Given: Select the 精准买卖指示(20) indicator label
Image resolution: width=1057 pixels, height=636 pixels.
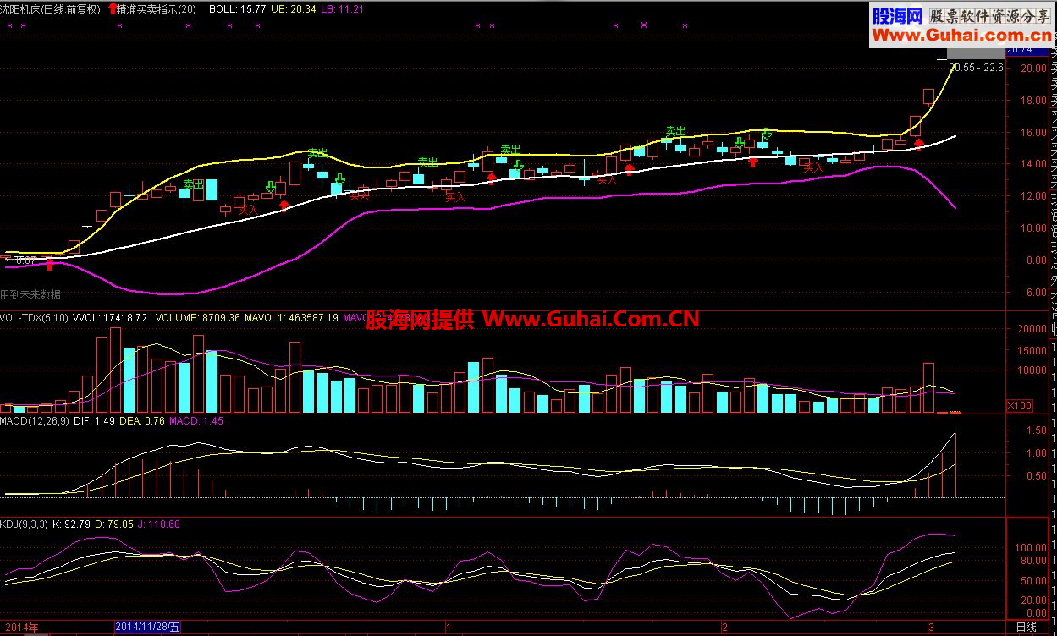Looking at the screenshot, I should [x=157, y=9].
